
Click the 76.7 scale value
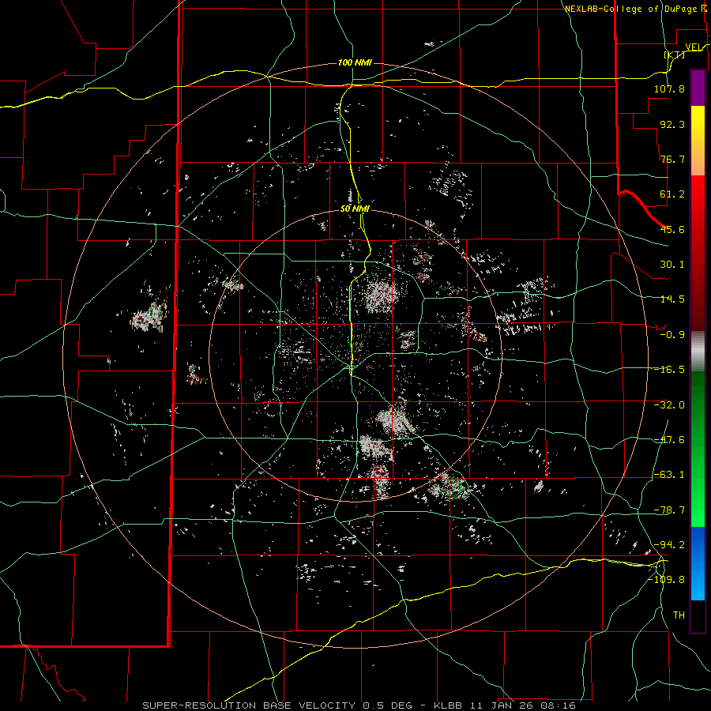[x=672, y=159]
